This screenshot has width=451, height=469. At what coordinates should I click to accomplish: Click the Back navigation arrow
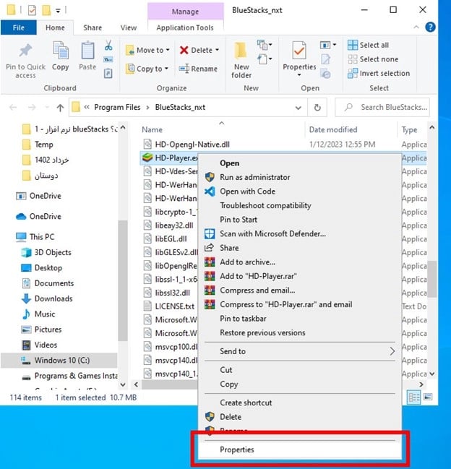(13, 108)
